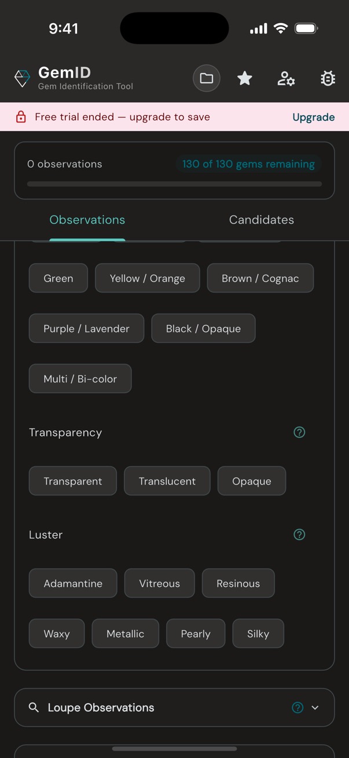Switch to the Observations tab
The image size is (349, 758).
(87, 220)
